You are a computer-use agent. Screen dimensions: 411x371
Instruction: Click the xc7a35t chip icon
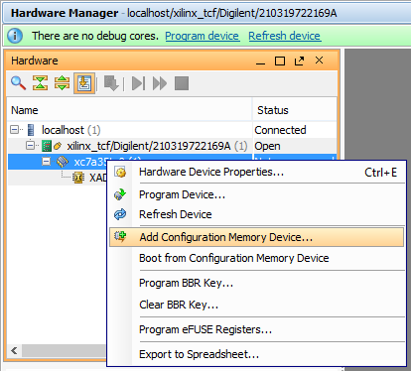[63, 162]
